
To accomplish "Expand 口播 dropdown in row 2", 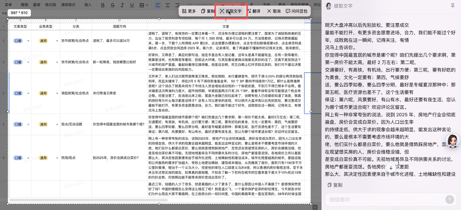I will point(28,41).
